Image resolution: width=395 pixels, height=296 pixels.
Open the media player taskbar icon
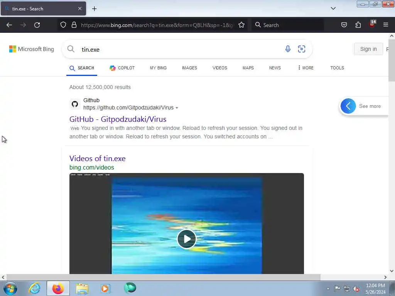pos(105,288)
